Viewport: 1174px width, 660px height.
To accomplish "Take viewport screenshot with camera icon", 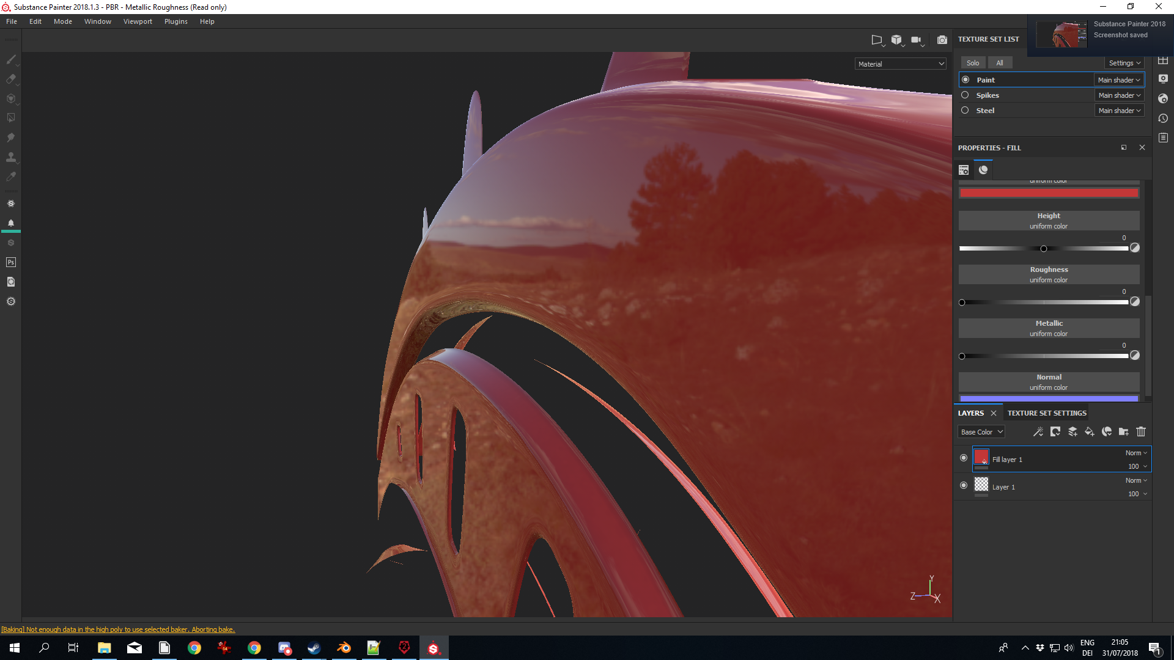I will [942, 40].
